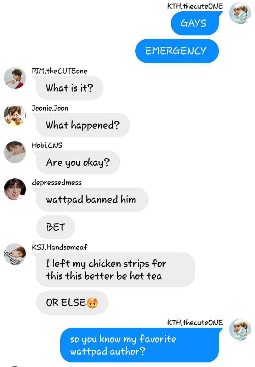Tap KTH.thecuteONE avatar beside GAYS message
255x367 pixels.
pyautogui.click(x=240, y=13)
